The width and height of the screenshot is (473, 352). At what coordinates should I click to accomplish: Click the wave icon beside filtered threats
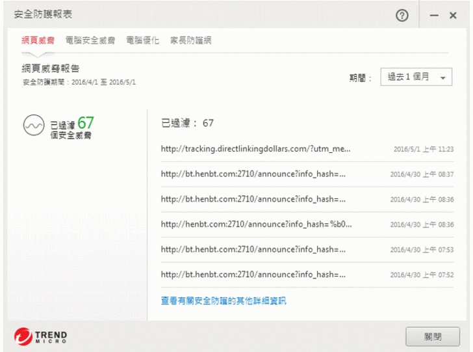click(x=32, y=125)
